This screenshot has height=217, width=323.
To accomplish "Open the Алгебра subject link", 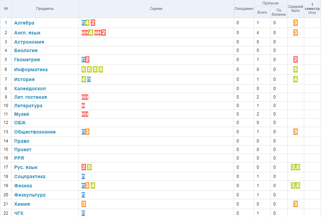I will pos(24,23).
